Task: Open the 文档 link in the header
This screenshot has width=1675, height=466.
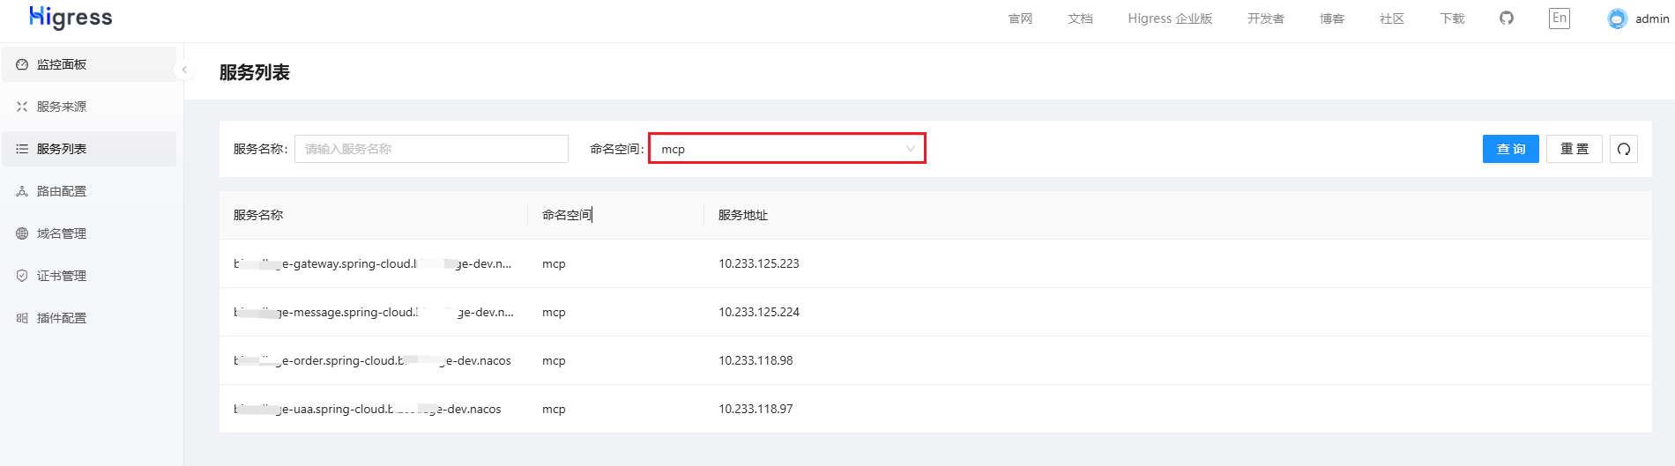Action: pos(1080,18)
